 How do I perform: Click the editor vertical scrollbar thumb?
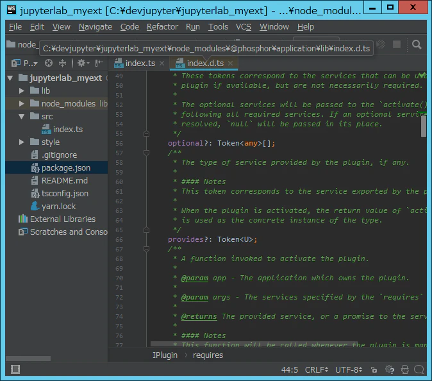coord(424,126)
